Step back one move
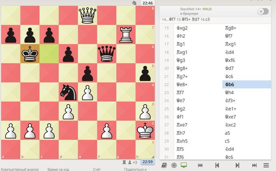276x171 pixels. pyautogui.click(x=217, y=165)
